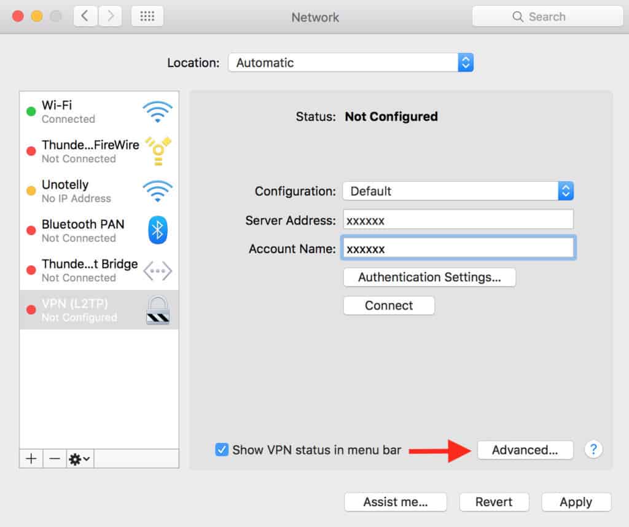
Task: Expand the Automatic location selector arrows
Action: tap(466, 62)
